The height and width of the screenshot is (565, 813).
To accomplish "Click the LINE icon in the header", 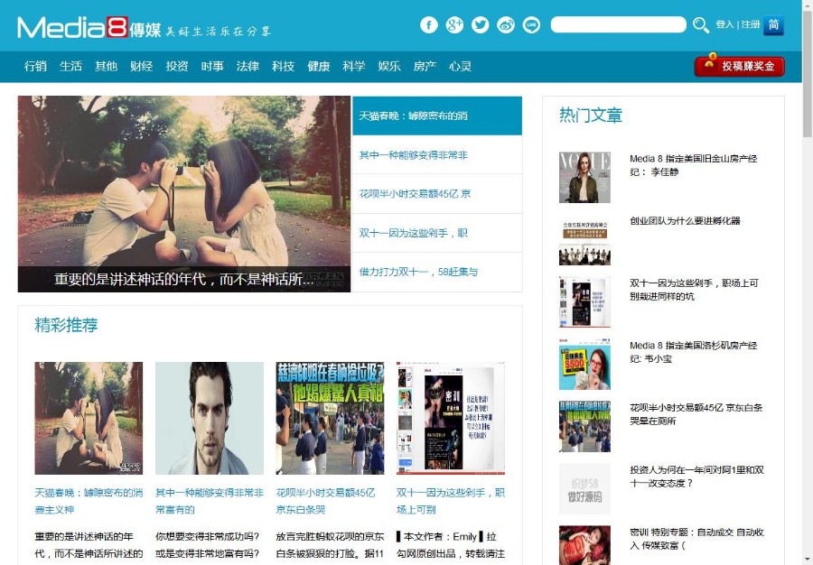I will pyautogui.click(x=530, y=25).
